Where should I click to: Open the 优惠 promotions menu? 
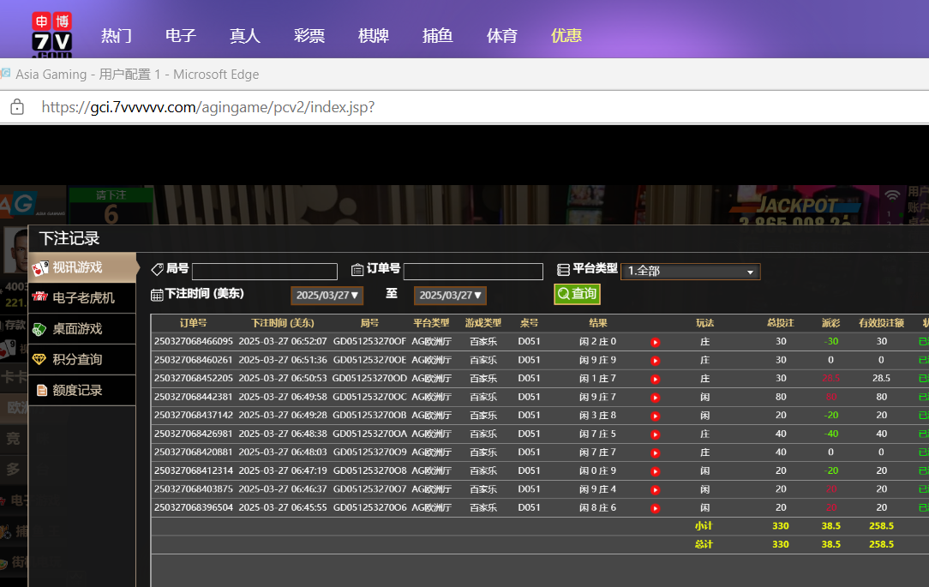566,36
